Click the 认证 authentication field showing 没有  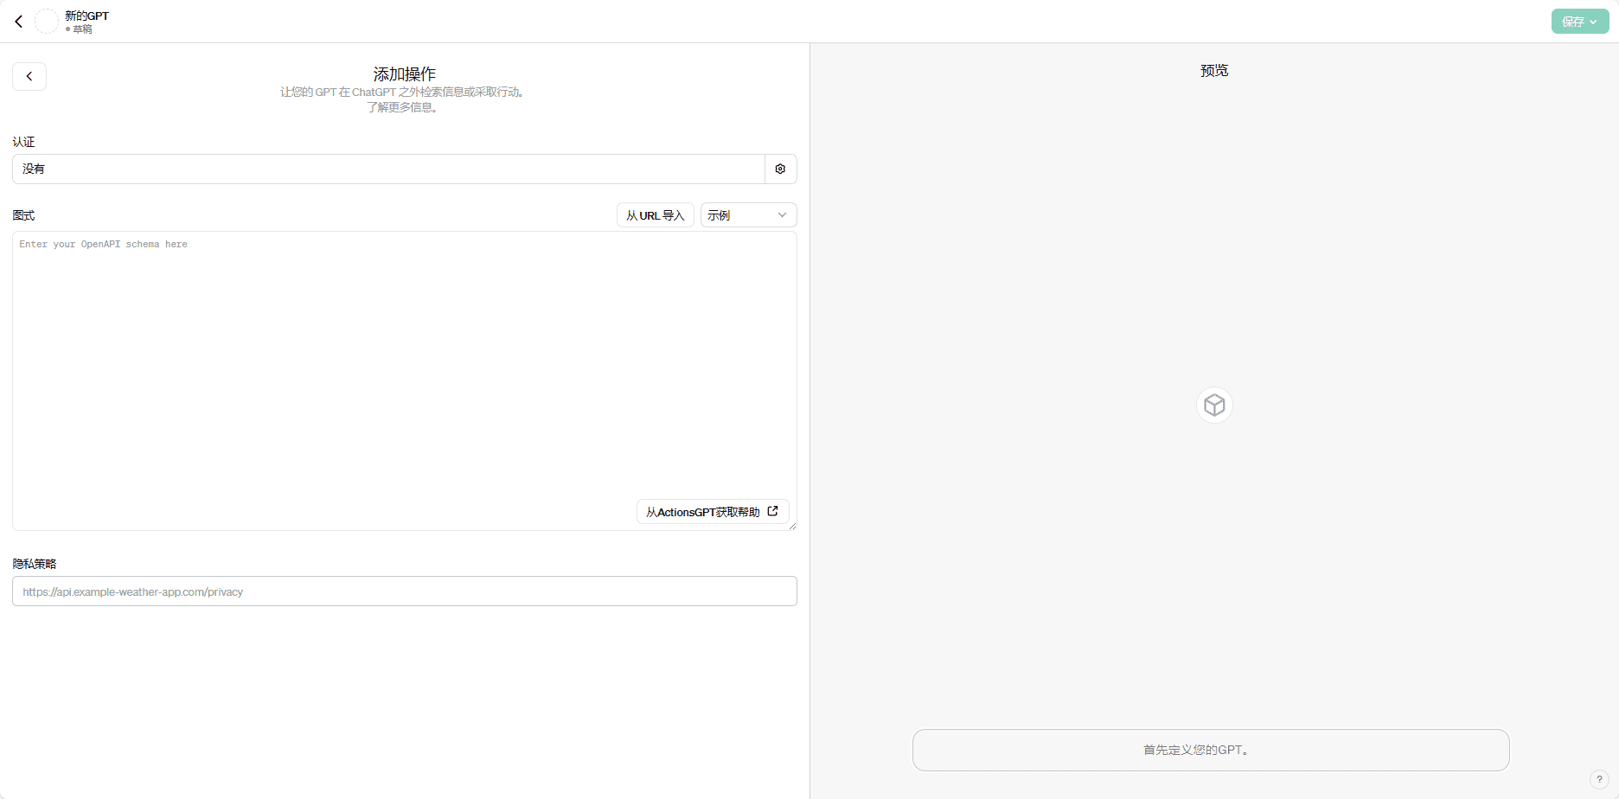click(x=388, y=169)
